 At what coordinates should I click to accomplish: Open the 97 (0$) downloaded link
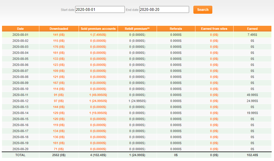click(59, 101)
